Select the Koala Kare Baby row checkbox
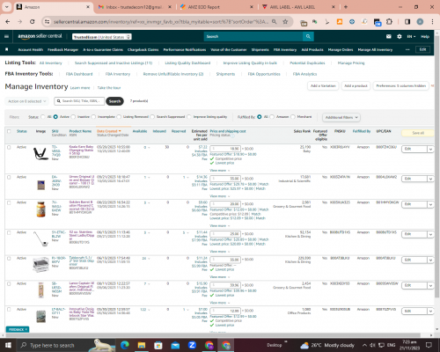Screen dimensions: 440x352 point(9,147)
